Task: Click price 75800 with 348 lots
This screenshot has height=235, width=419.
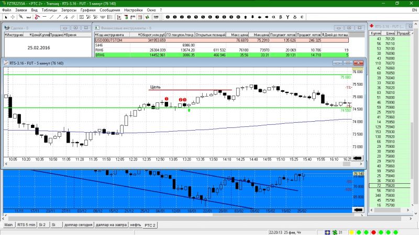Action: point(390,195)
